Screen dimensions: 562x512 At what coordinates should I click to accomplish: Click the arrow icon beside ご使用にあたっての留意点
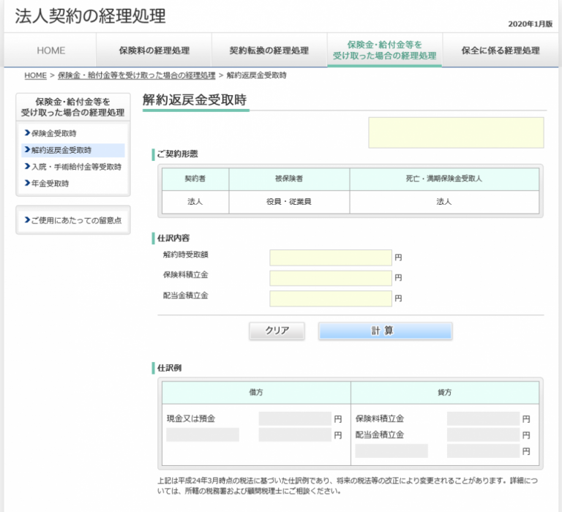[x=27, y=220]
